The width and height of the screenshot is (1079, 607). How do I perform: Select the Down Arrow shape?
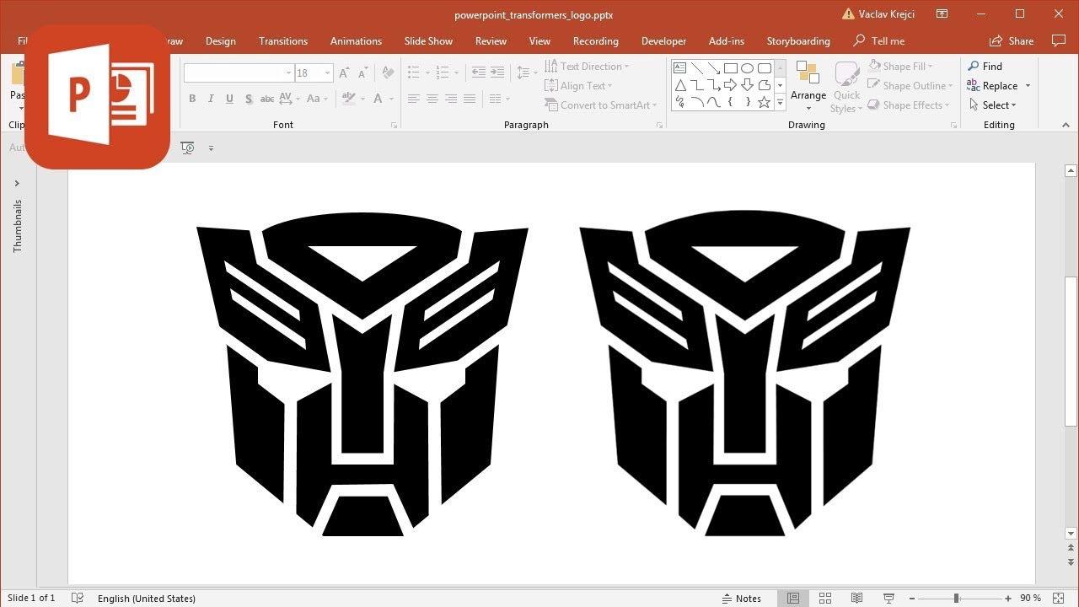click(x=747, y=85)
